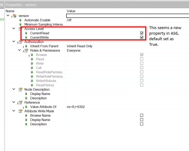Screen dimensions: 189x151
Task: Collapse the Authorization group
Action: pyautogui.click(x=14, y=41)
